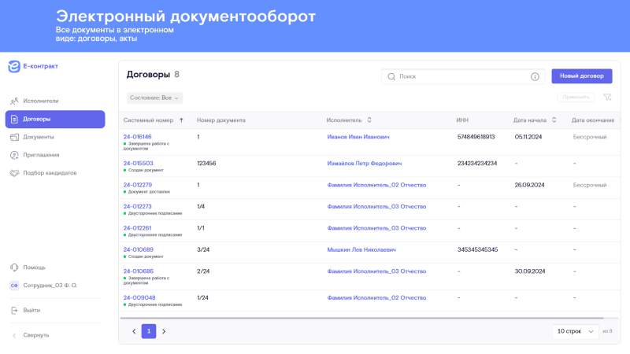Open contract 24-009048
This screenshot has width=630, height=354.
139,298
